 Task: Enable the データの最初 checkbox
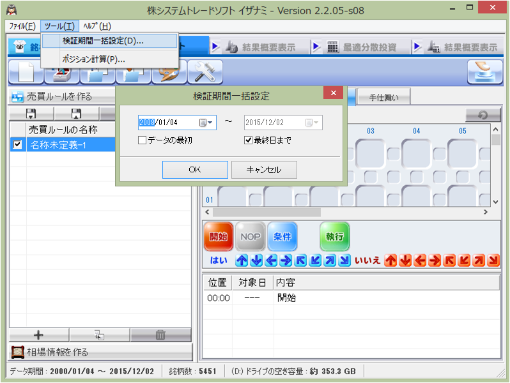pos(142,140)
